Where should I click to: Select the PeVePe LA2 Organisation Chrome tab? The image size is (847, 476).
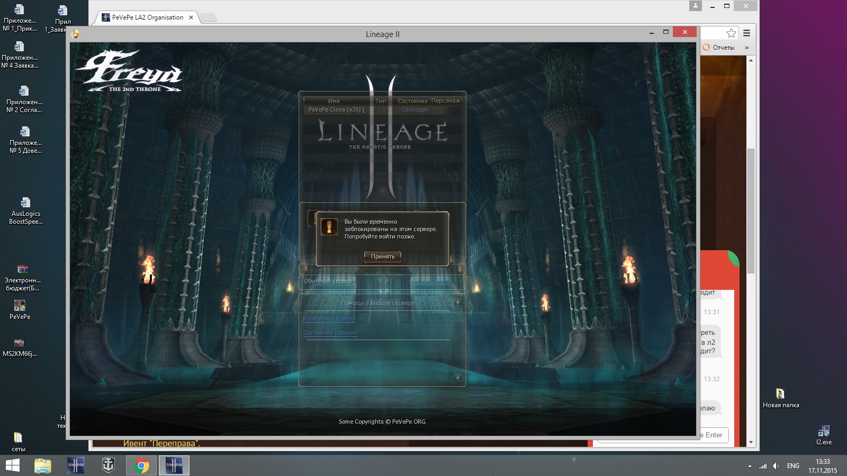tap(147, 17)
